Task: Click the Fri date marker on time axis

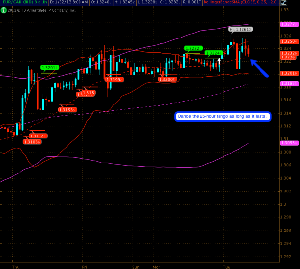Action: (x=84, y=266)
